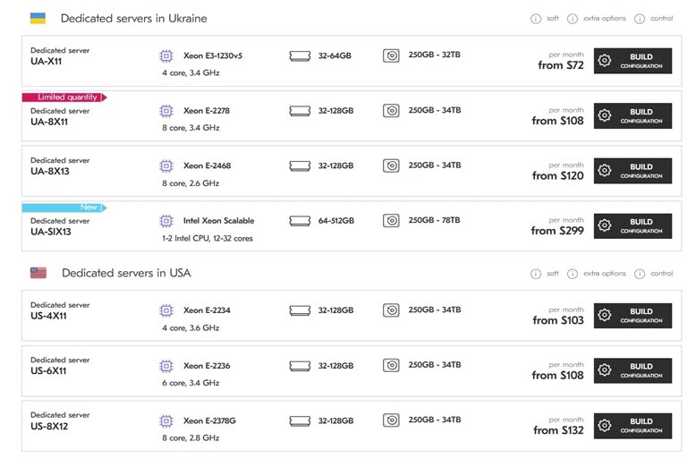This screenshot has width=687, height=458.
Task: Build configuration for the $299 UA-SIX13
Action: [632, 226]
